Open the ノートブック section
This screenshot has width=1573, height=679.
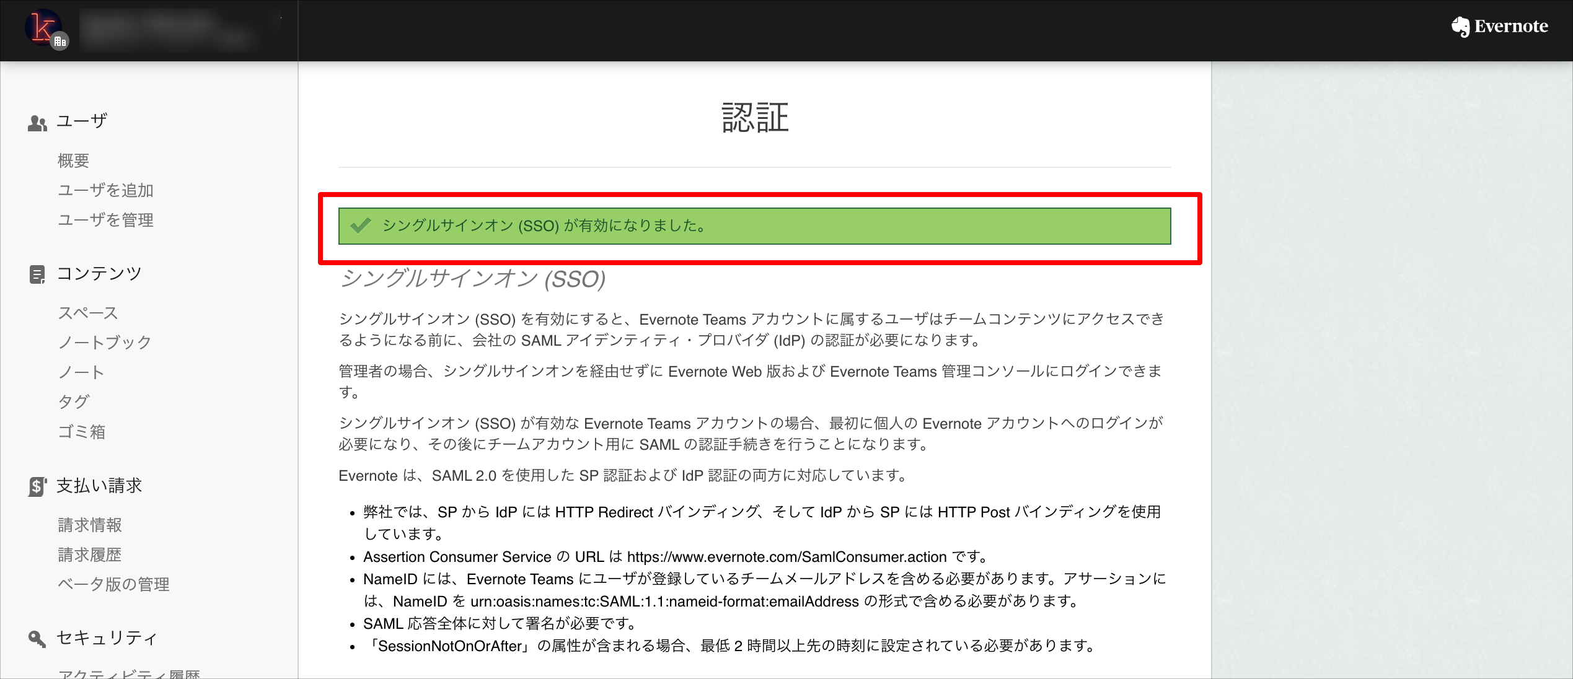105,343
